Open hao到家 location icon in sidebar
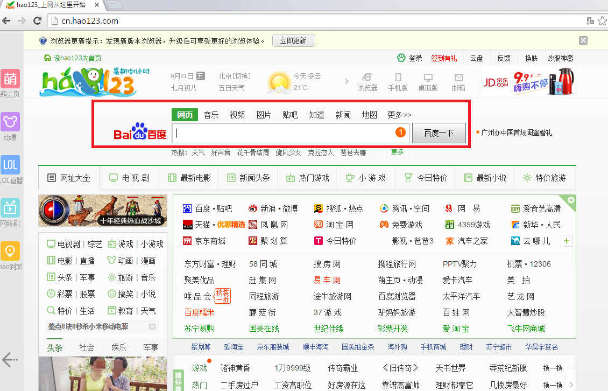This screenshot has width=608, height=391. coord(10,251)
